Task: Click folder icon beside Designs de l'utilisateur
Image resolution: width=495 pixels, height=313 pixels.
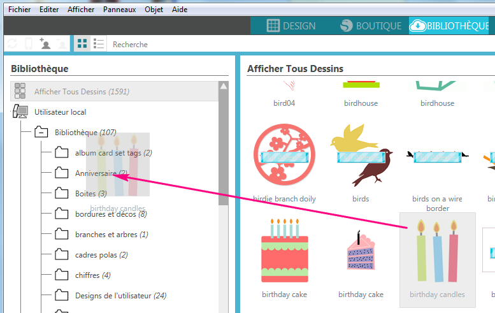Action: coord(62,295)
